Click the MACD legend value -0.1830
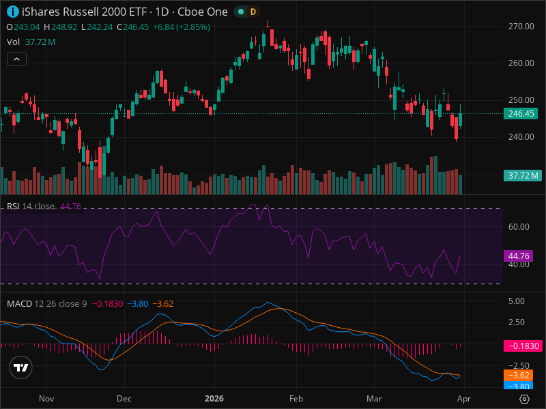The image size is (546, 409). 108,303
